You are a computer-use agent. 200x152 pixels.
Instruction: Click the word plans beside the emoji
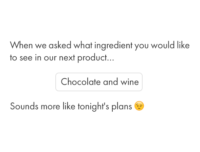coord(122,107)
